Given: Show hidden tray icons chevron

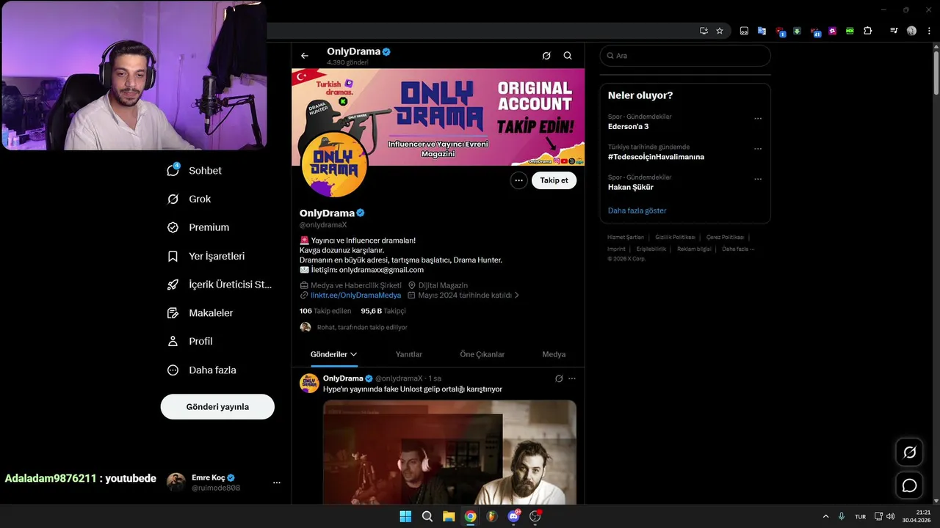Looking at the screenshot, I should 825,516.
